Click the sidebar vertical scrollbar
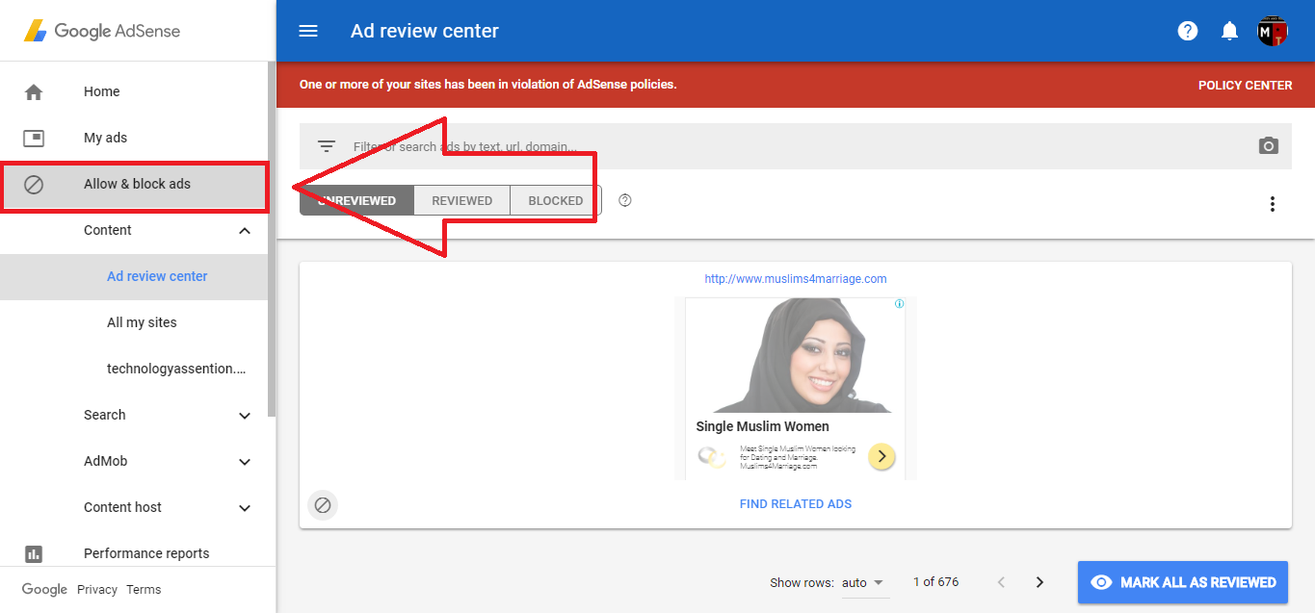Viewport: 1315px width, 613px height. [272, 241]
